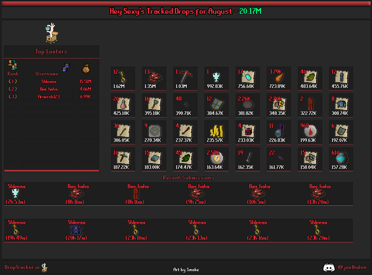Viewport: 372px width, 275px height.
Task: Click the item tile worth 390.71K
Action: (x=185, y=106)
